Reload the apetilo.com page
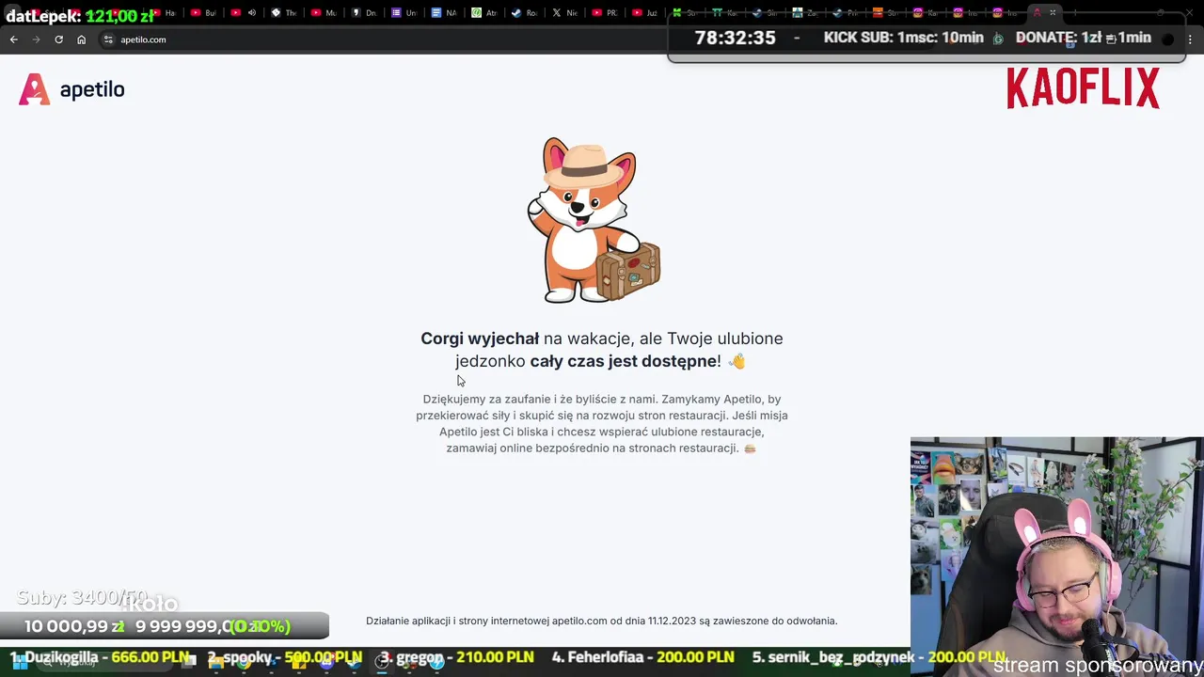Viewport: 1204px width, 677px height. pyautogui.click(x=58, y=39)
